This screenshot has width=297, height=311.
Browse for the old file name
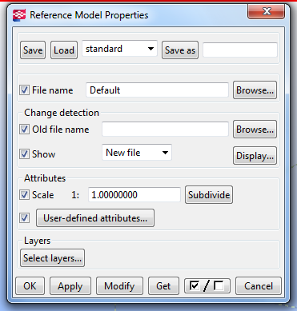[x=255, y=130]
